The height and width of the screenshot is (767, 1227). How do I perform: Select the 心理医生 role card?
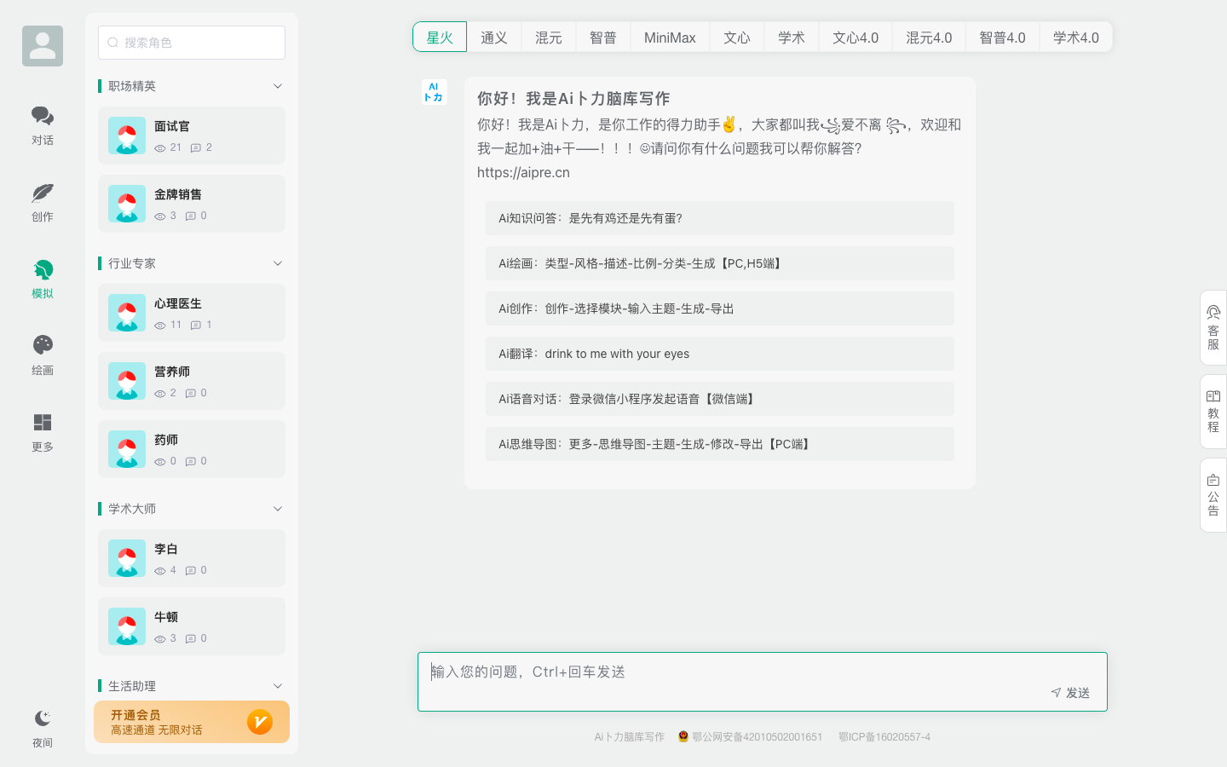point(191,312)
